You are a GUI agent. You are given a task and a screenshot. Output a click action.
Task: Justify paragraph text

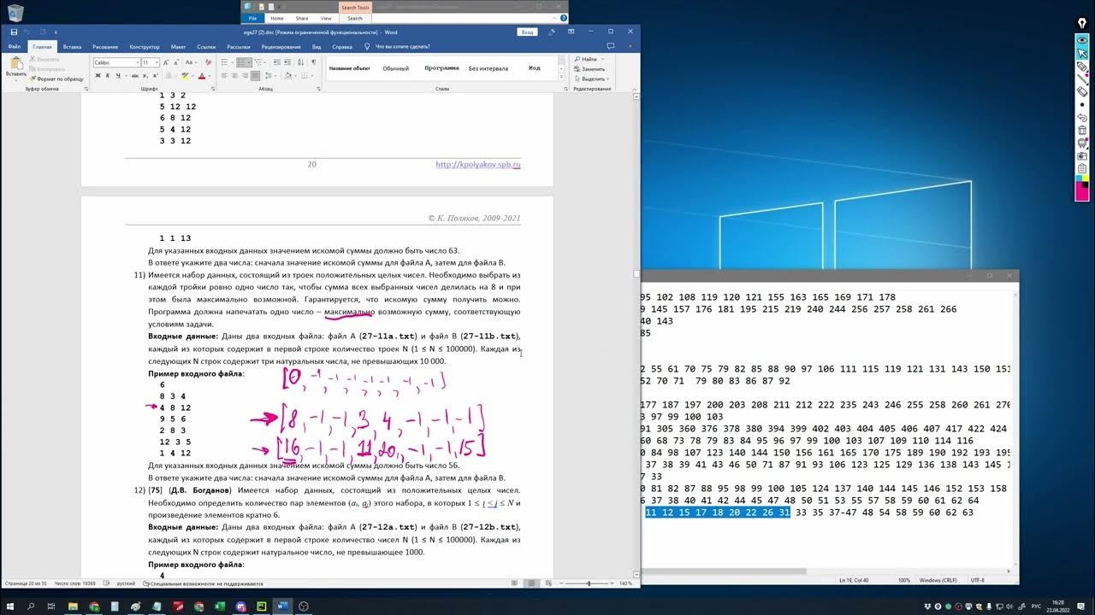pyautogui.click(x=255, y=76)
